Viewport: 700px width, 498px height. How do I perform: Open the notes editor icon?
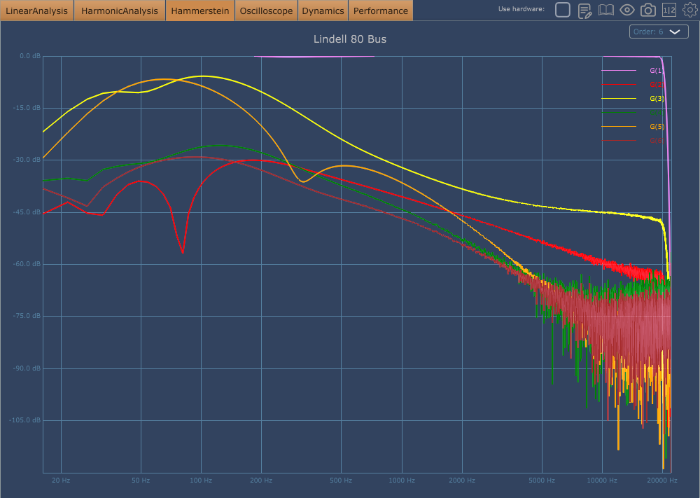click(x=584, y=10)
